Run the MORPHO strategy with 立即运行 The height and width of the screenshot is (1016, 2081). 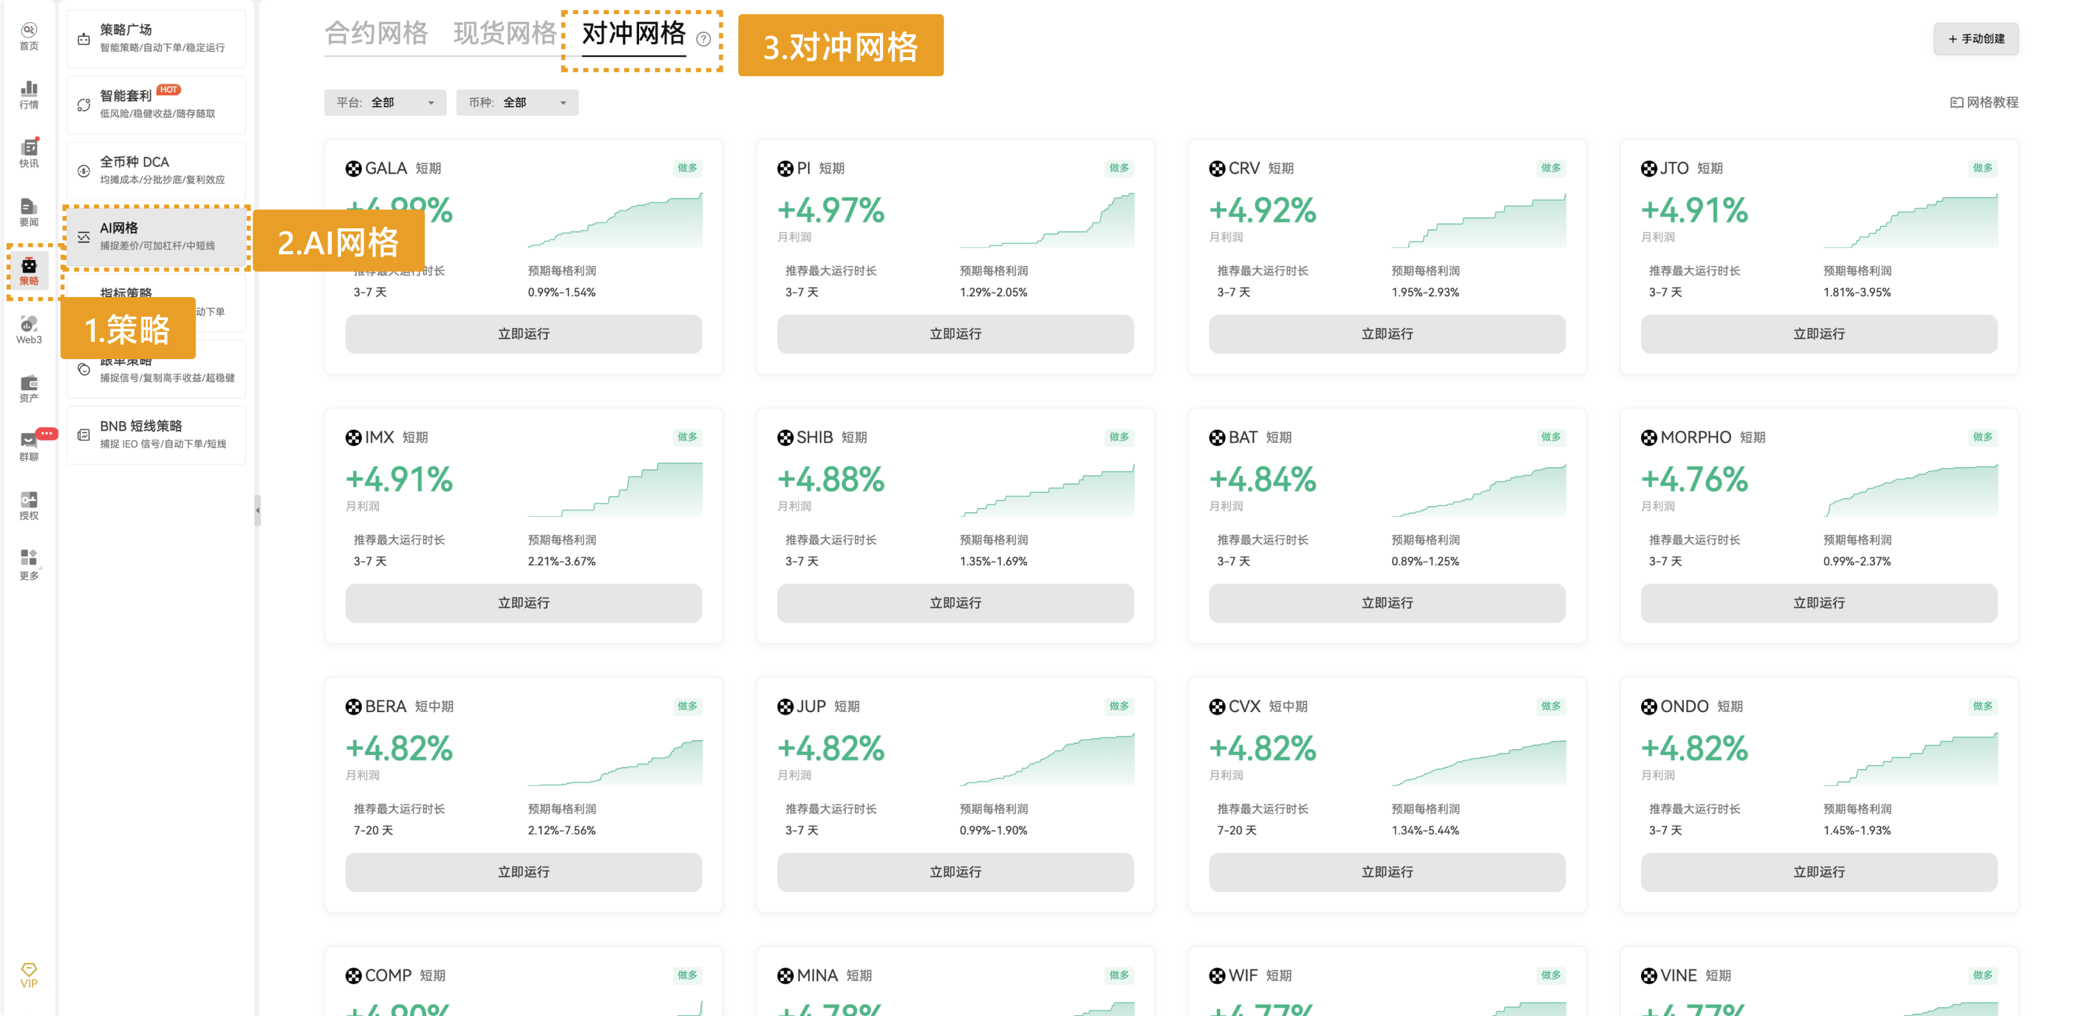point(1819,602)
